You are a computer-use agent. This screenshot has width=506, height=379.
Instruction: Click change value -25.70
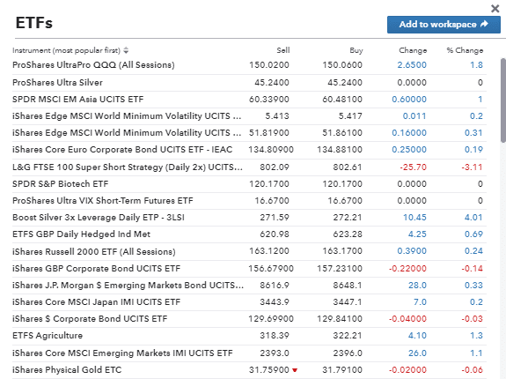(413, 167)
